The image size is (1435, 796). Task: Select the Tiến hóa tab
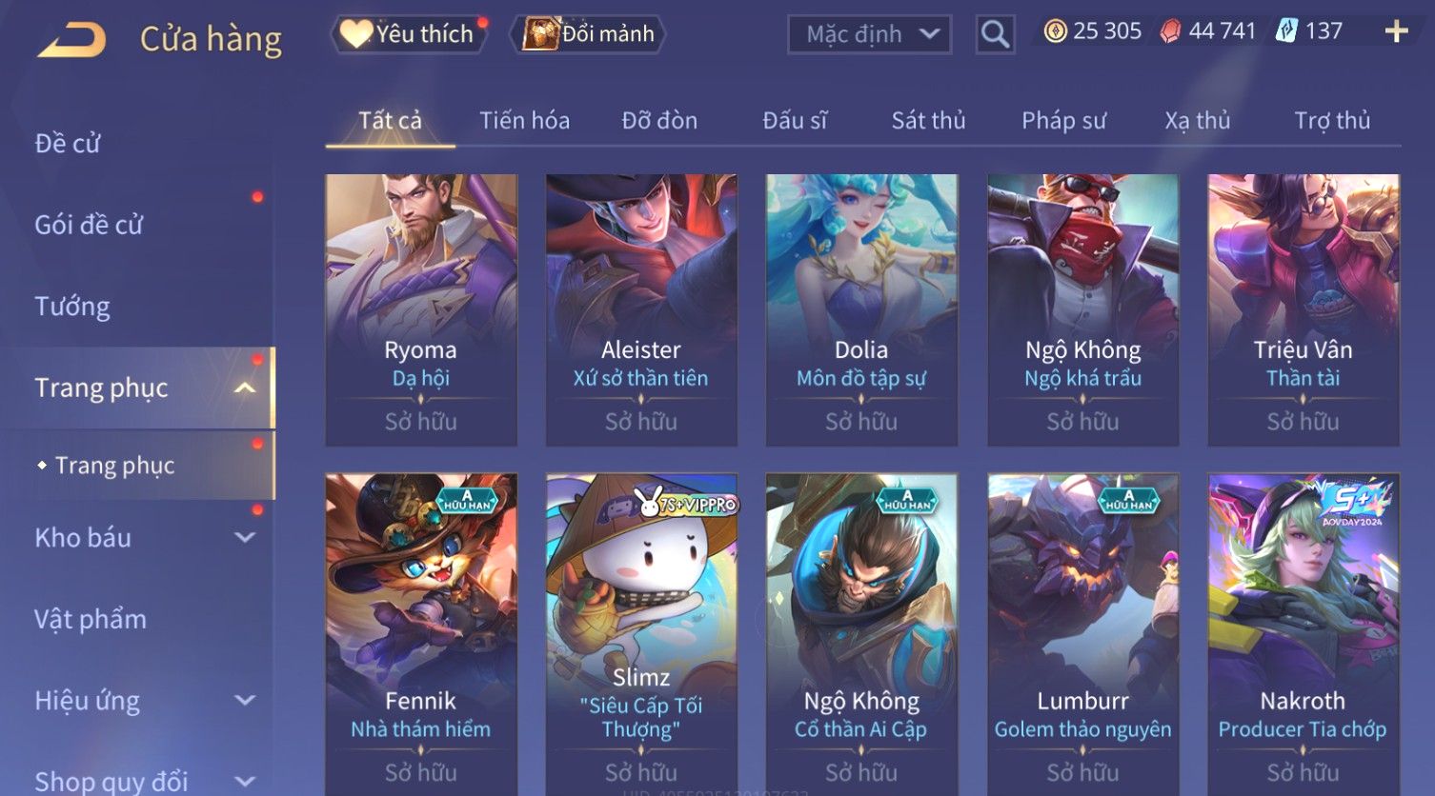coord(524,120)
